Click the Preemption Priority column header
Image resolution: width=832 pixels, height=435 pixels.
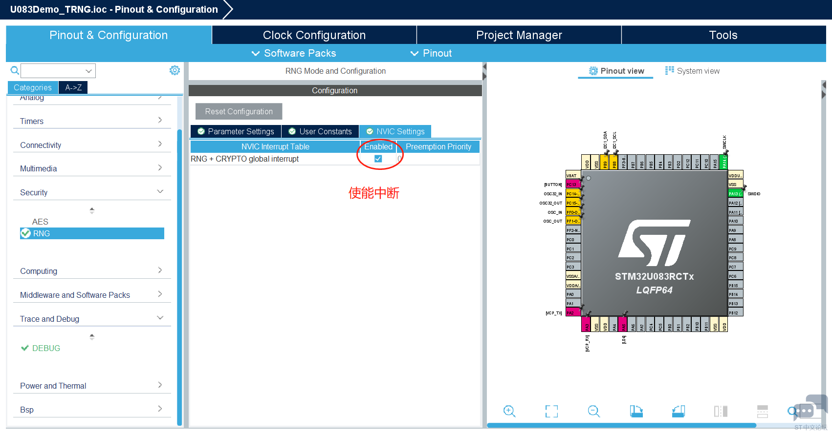438,146
